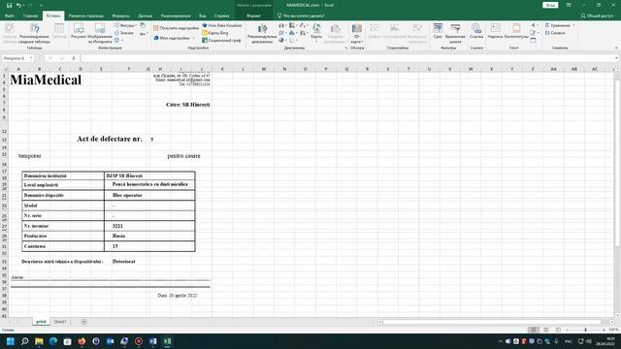Click into the formula bar
The height and width of the screenshot is (349, 621).
click(346, 58)
